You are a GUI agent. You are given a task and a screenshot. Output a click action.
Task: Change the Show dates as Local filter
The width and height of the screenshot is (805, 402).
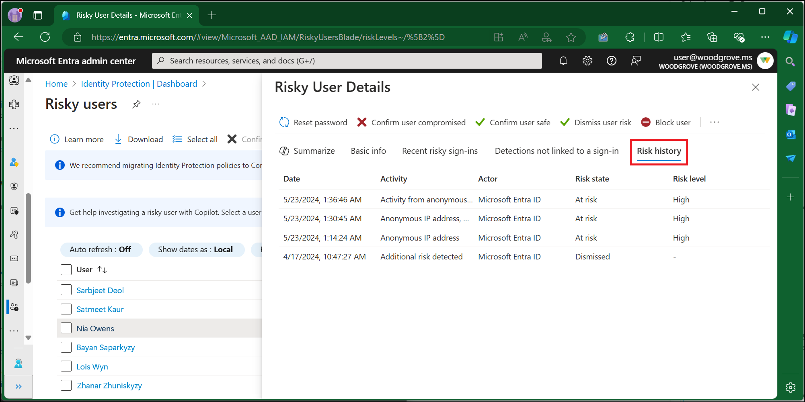pyautogui.click(x=196, y=249)
